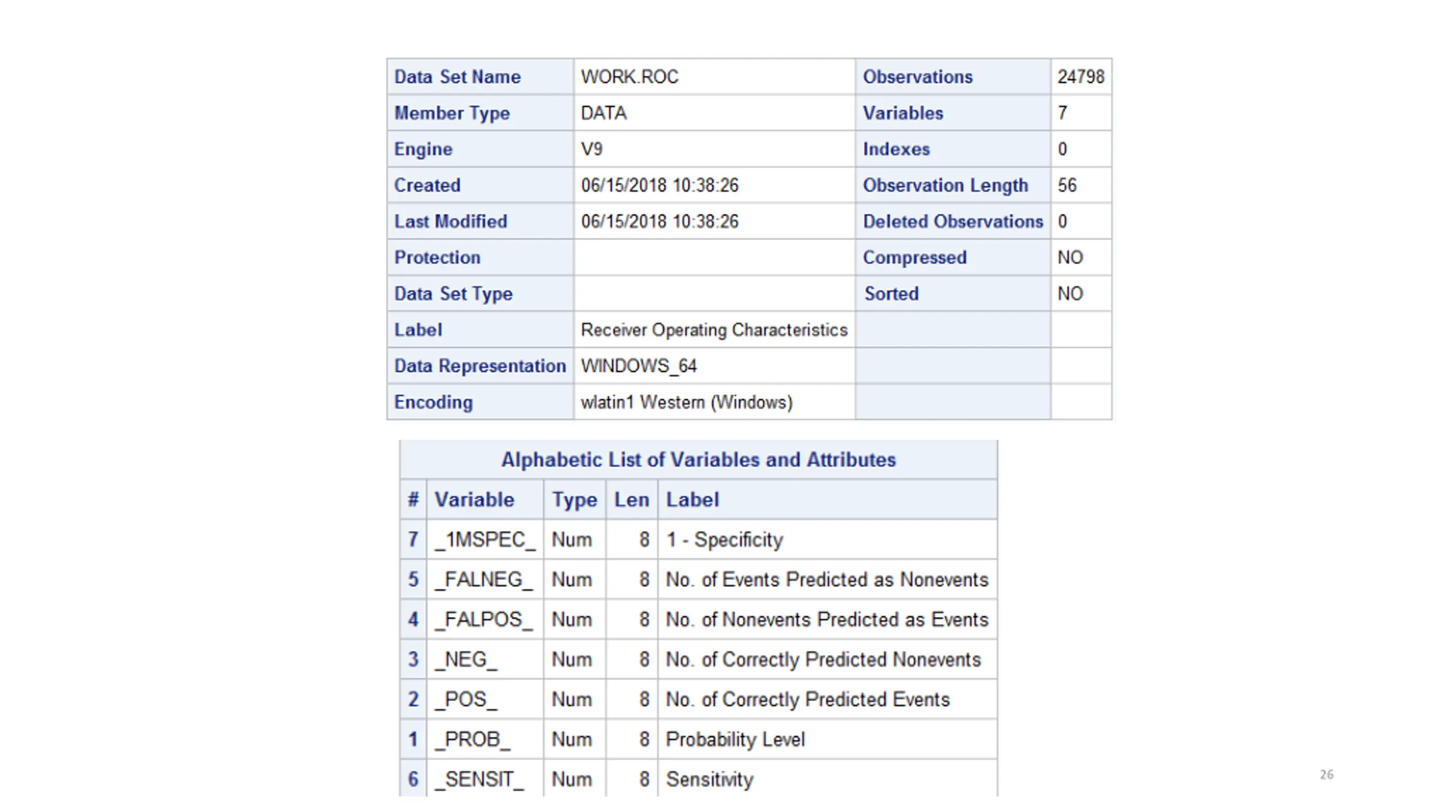Click 'No. of Events Predicted as Nonevents'
Image resolution: width=1444 pixels, height=812 pixels.
click(827, 580)
